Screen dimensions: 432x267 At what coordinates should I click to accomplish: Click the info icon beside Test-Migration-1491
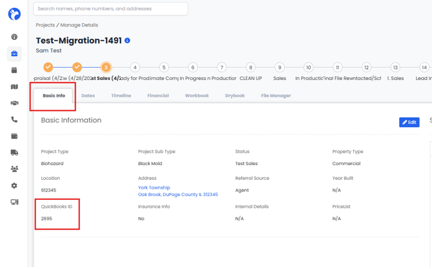127,41
